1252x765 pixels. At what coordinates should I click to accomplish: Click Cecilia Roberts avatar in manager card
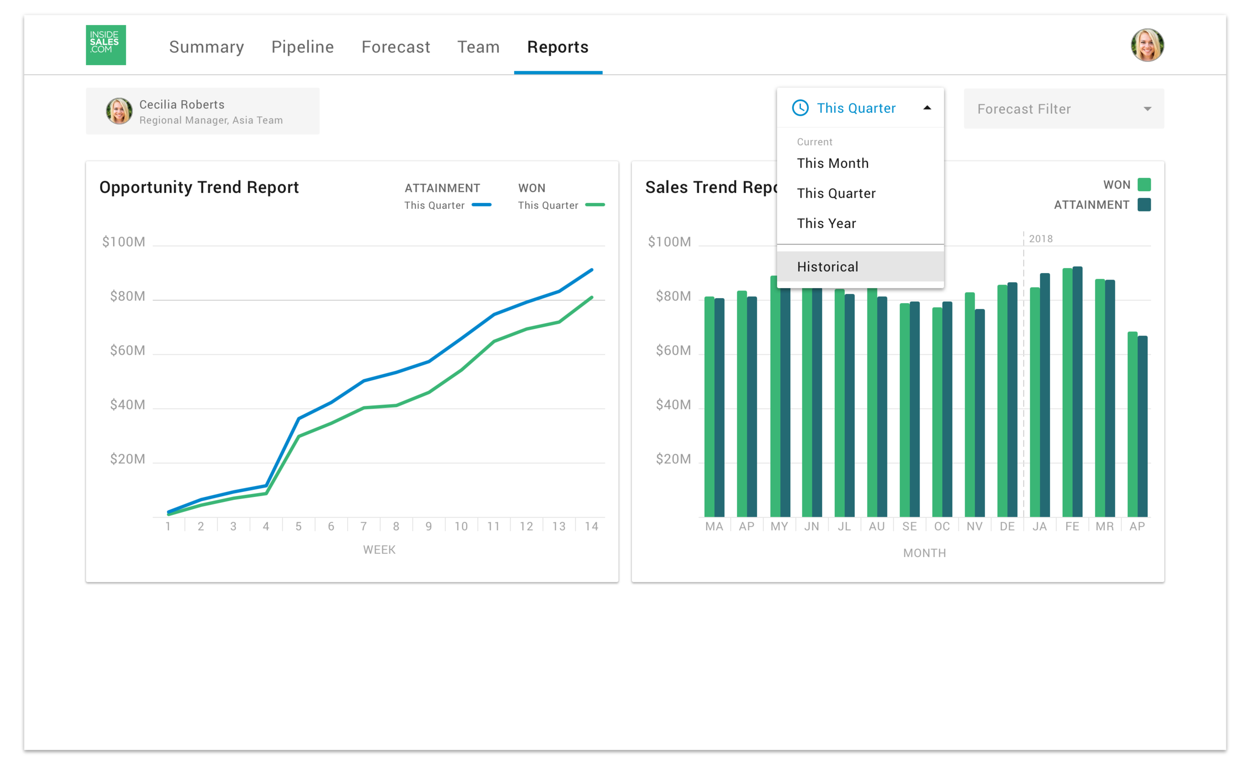tap(119, 111)
